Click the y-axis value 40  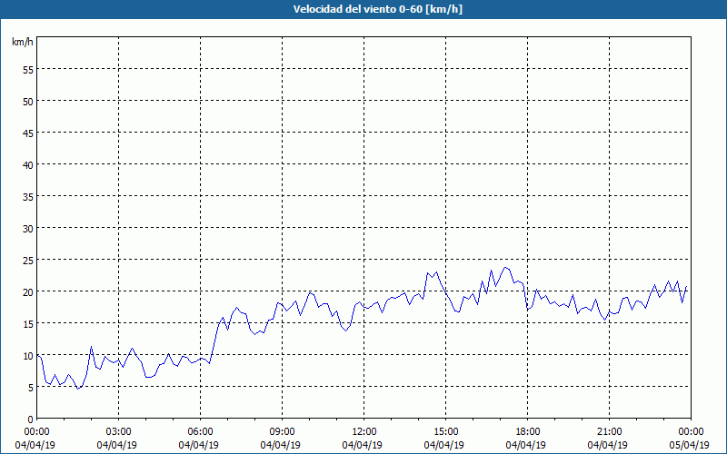pos(28,164)
